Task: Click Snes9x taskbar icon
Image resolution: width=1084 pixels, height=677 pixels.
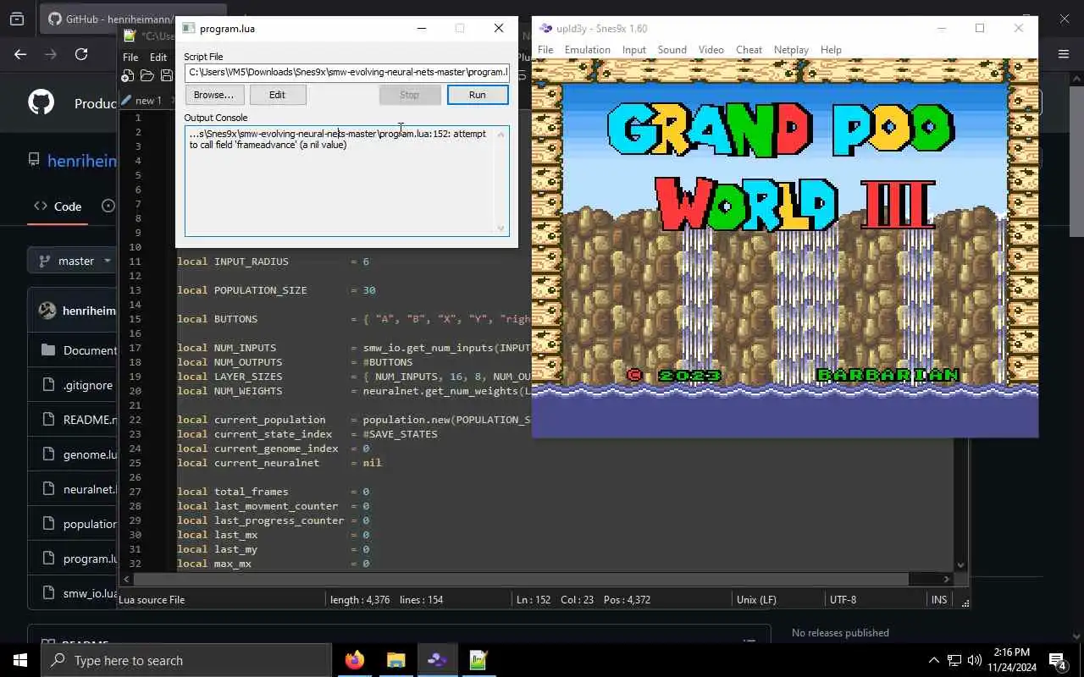Action: tap(437, 660)
